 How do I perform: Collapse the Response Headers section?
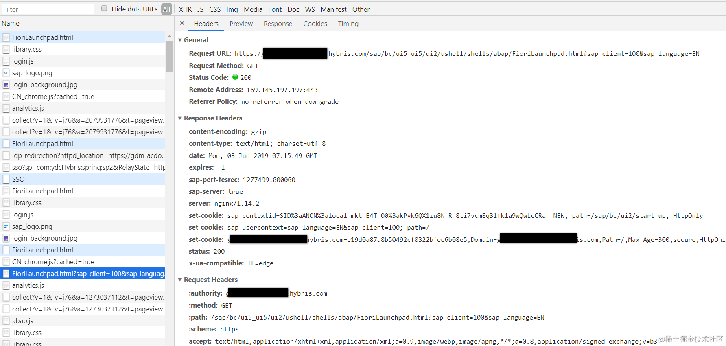180,118
